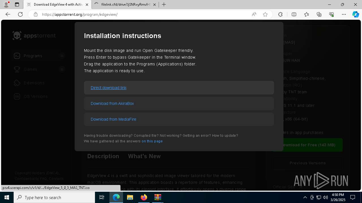Viewport: 362px width, 203px height.
Task: View site information lock icon
Action: click(x=36, y=14)
